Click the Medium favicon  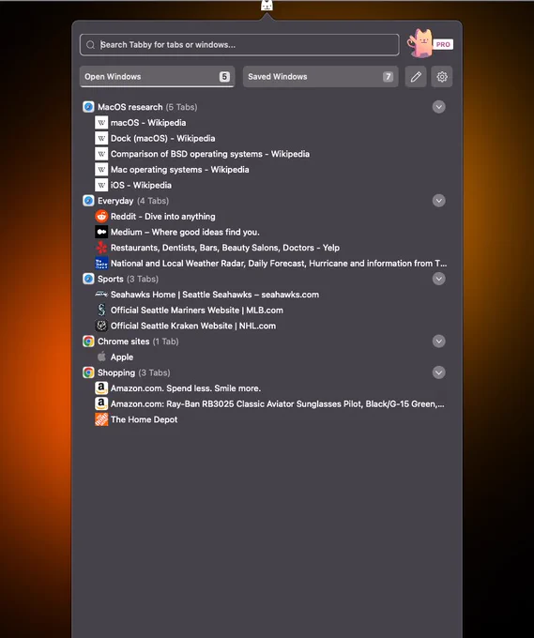(x=101, y=232)
